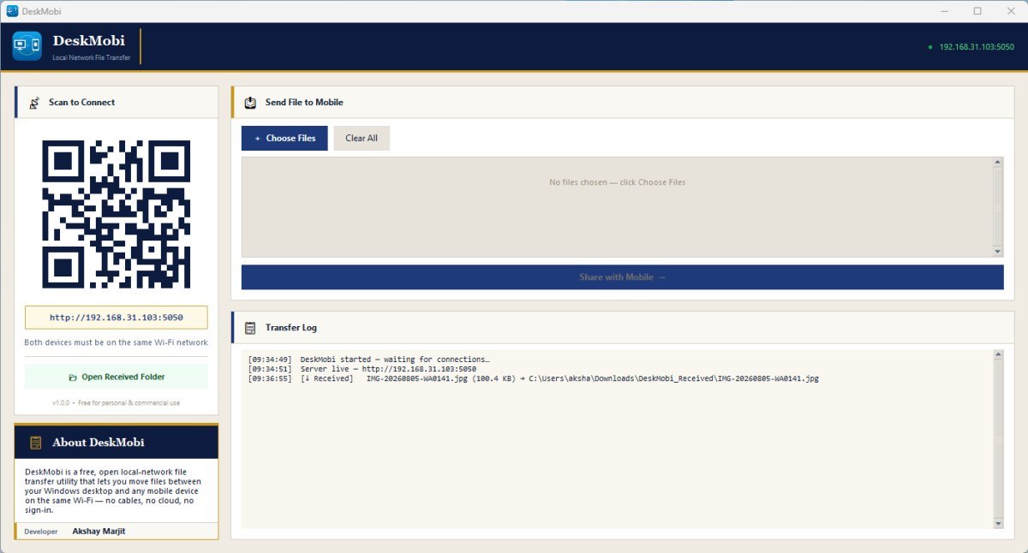This screenshot has height=553, width=1028.
Task: Click the http://192.168.31.103:5050 address field
Action: pos(117,318)
